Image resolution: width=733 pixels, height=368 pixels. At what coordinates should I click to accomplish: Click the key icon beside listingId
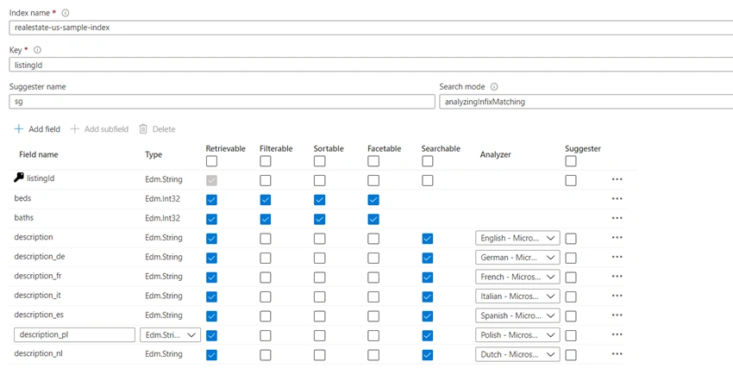[19, 178]
